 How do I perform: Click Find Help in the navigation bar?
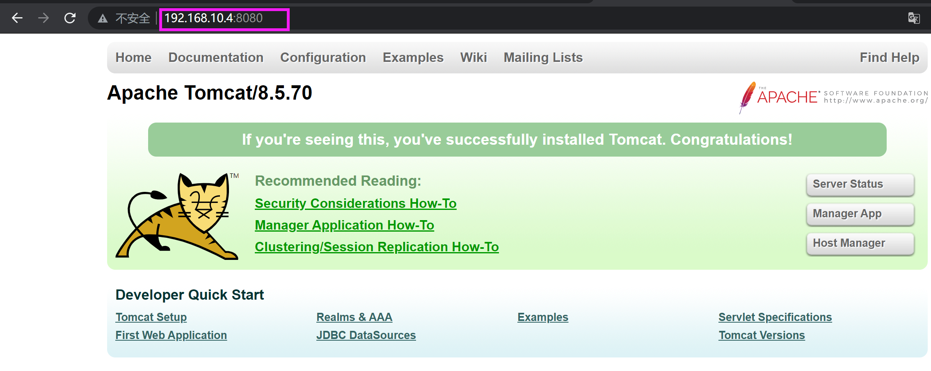coord(889,57)
